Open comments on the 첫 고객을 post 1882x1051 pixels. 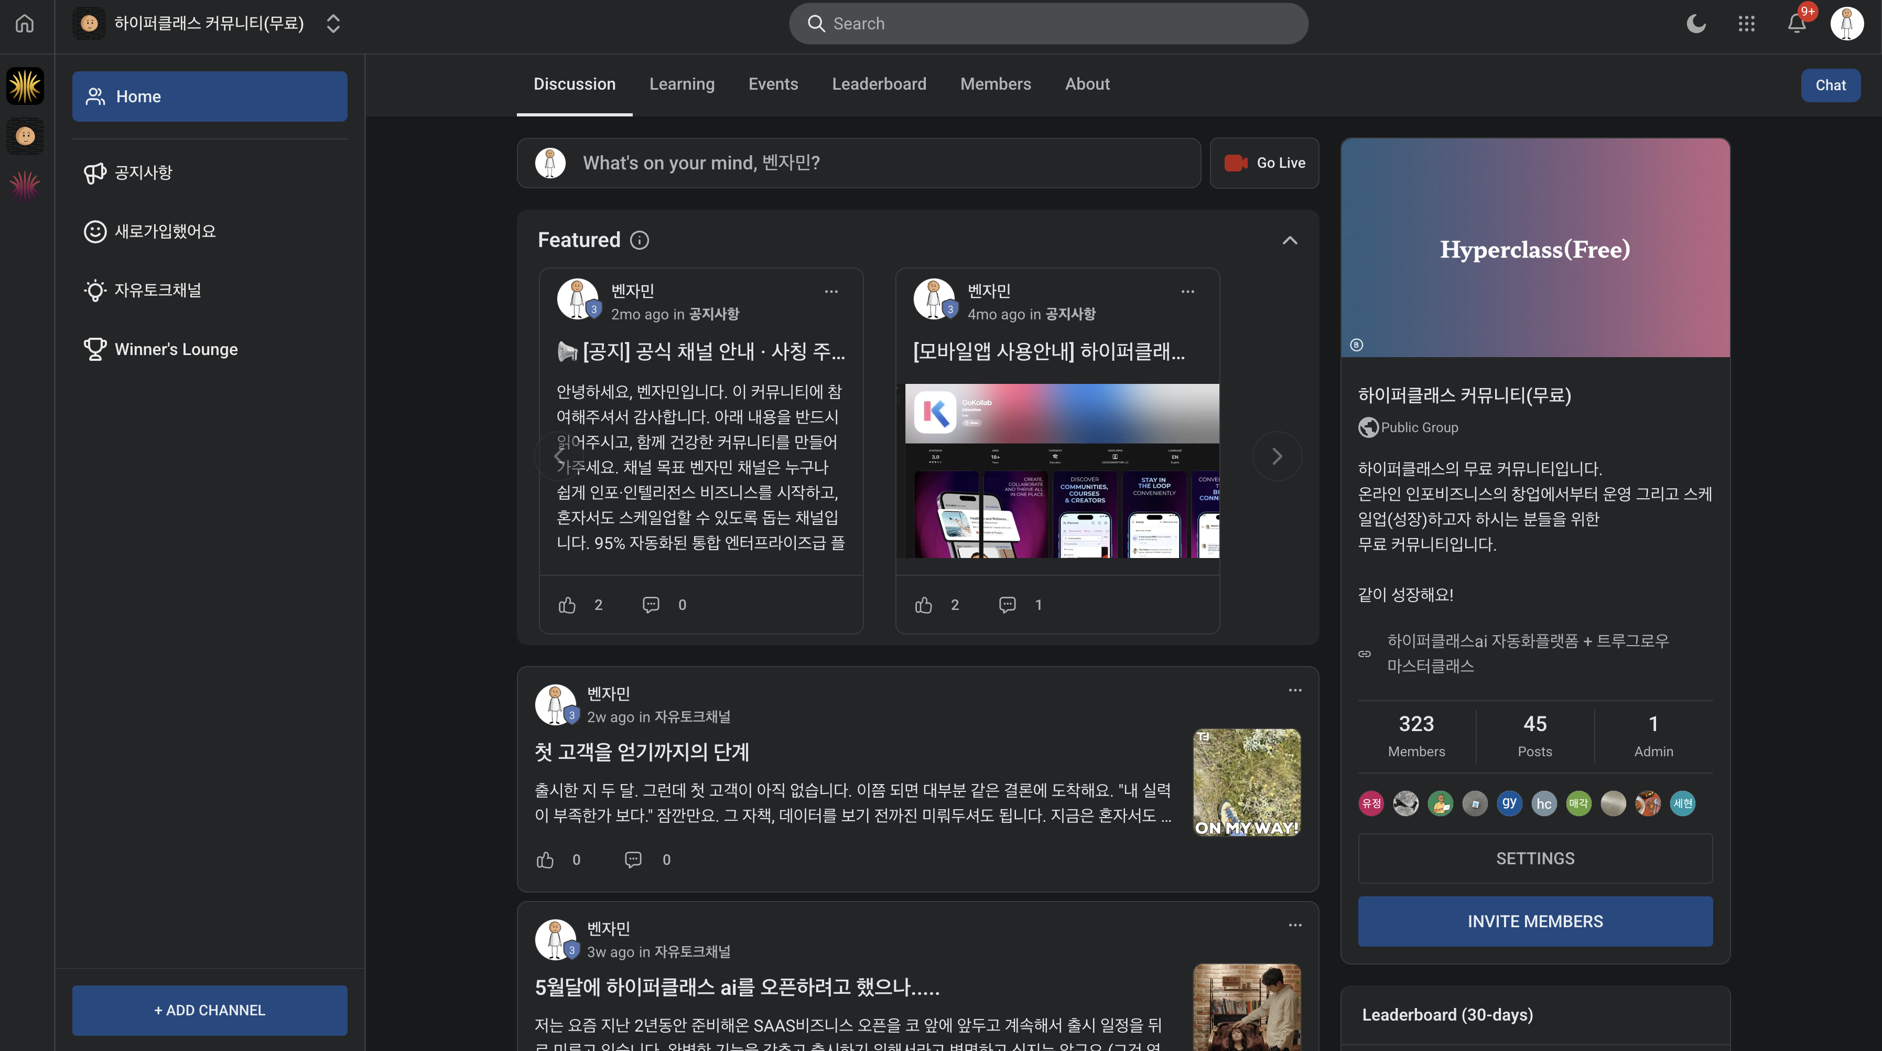[x=633, y=860]
